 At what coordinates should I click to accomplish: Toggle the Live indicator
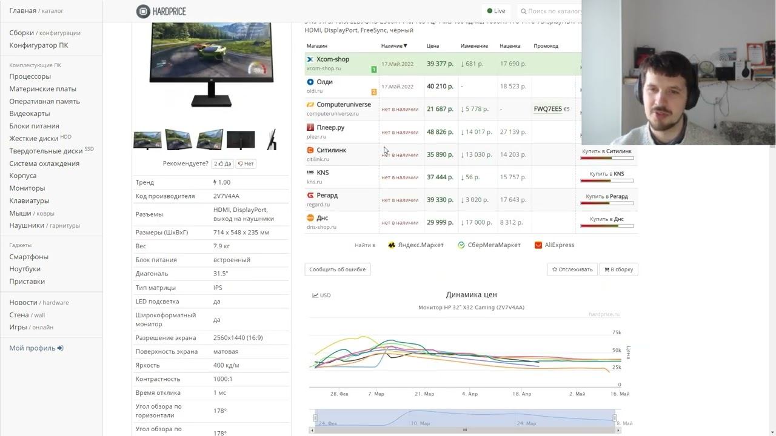497,11
